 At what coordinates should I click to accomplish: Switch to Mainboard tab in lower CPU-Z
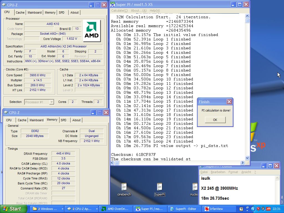click(36, 120)
